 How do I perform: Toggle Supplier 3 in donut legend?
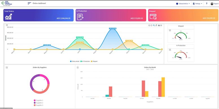click(x=38, y=105)
